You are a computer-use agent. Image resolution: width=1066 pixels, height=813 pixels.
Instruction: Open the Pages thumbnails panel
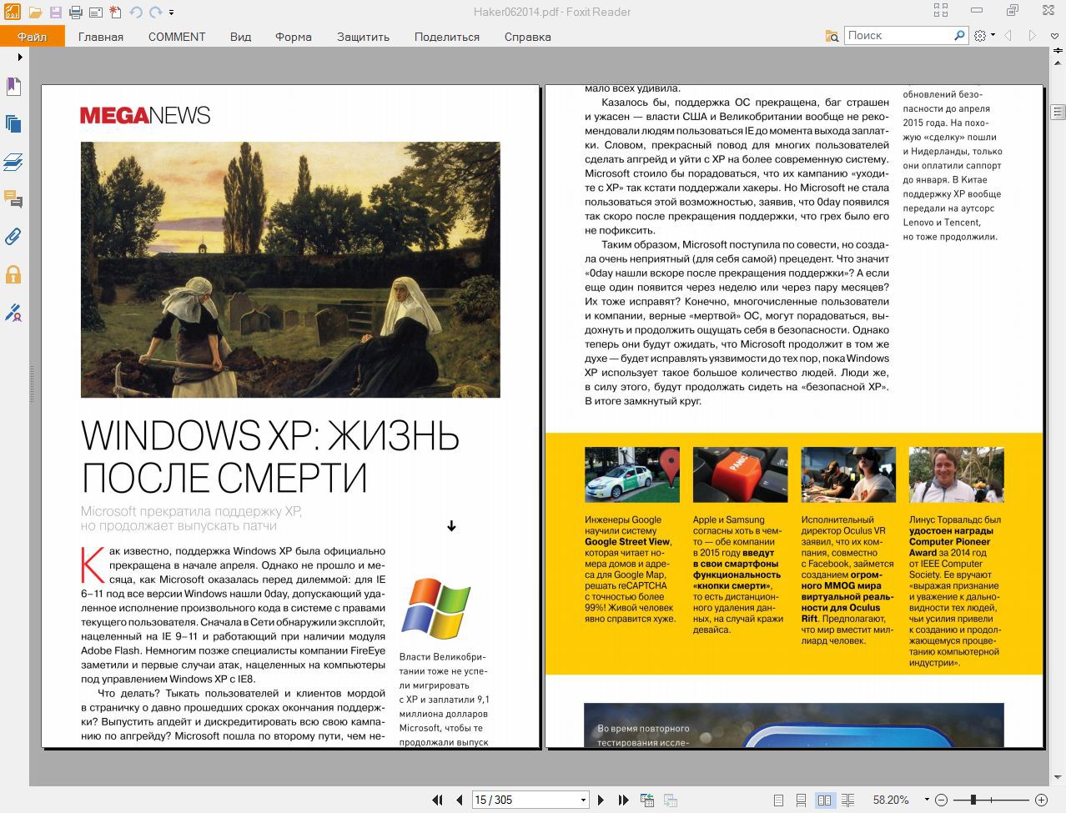coord(13,124)
